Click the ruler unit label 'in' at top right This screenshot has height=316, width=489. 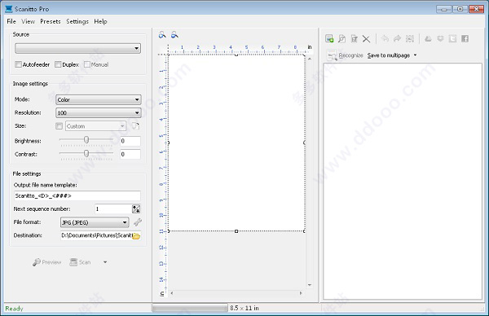310,46
